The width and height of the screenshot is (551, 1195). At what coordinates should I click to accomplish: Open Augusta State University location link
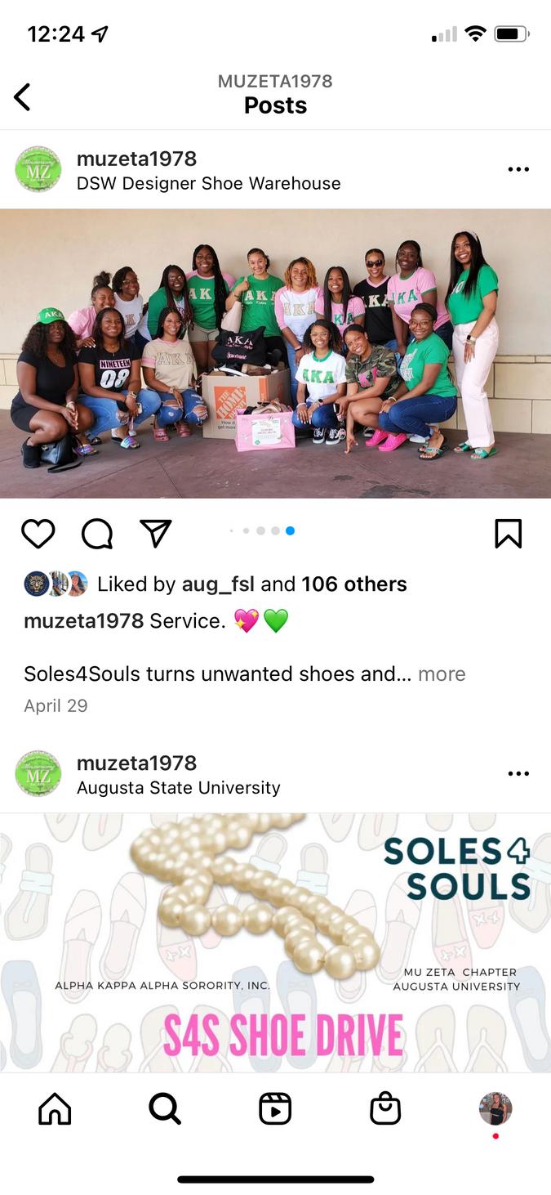178,788
